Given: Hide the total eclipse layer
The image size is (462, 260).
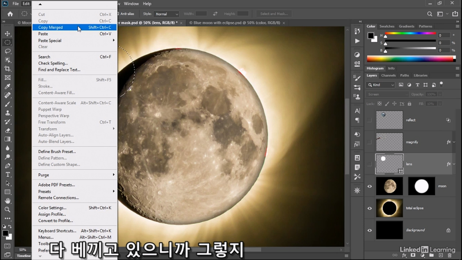Looking at the screenshot, I should coord(370,208).
